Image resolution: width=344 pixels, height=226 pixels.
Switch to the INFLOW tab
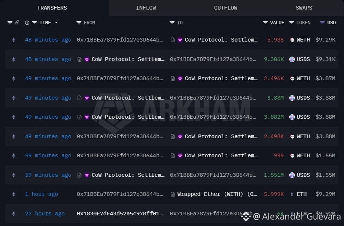coord(146,8)
